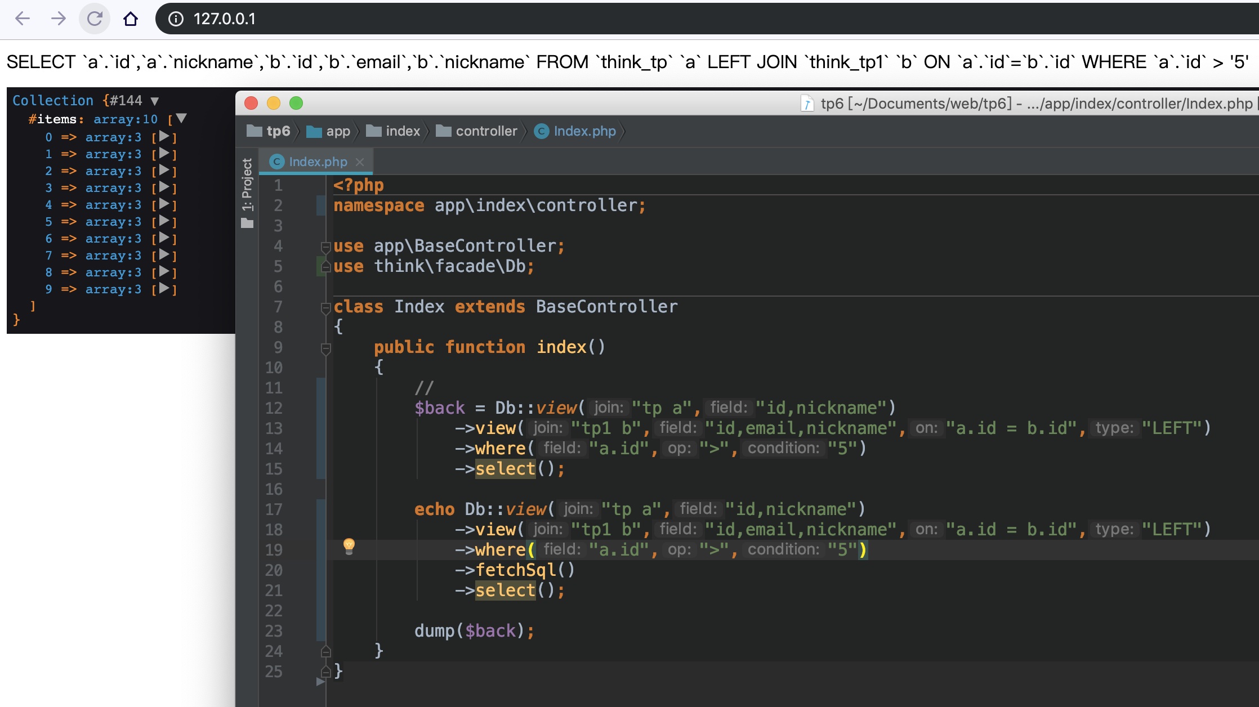This screenshot has height=707, width=1259.
Task: Expand array item 5 in dump
Action: pos(164,221)
